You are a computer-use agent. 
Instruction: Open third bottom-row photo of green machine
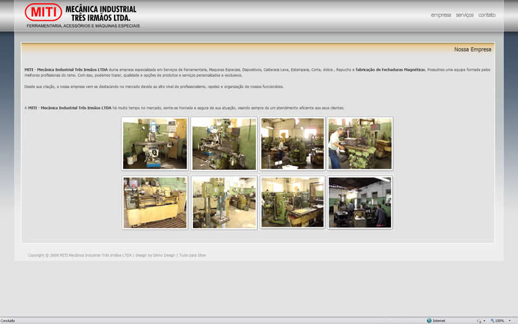(292, 202)
